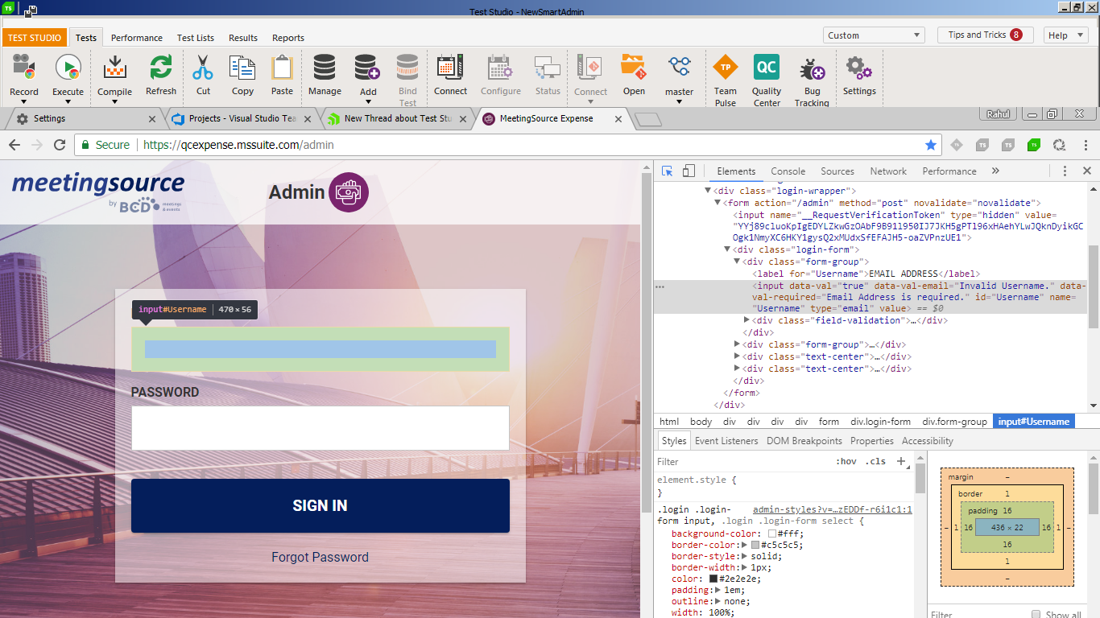The width and height of the screenshot is (1100, 618).
Task: Switch to the Performance ribbon tab
Action: (136, 38)
